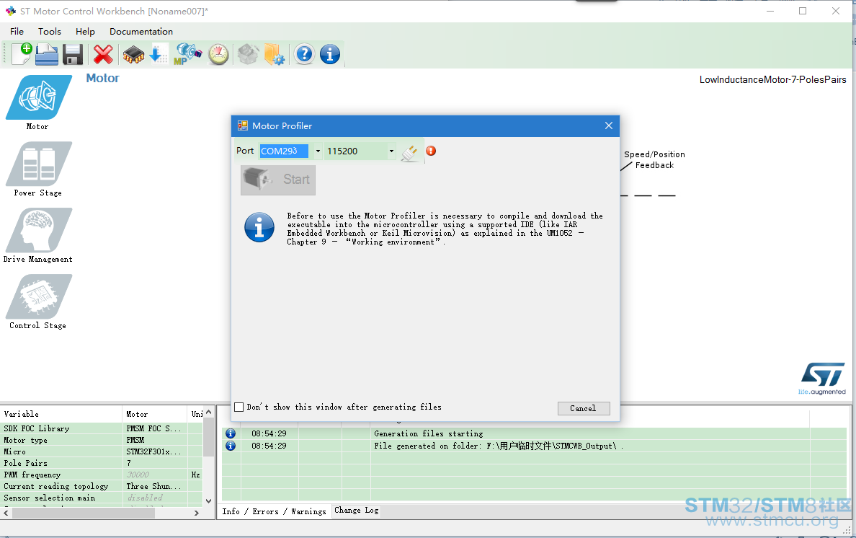
Task: Click variable table scroll-down arrow
Action: coord(208,500)
